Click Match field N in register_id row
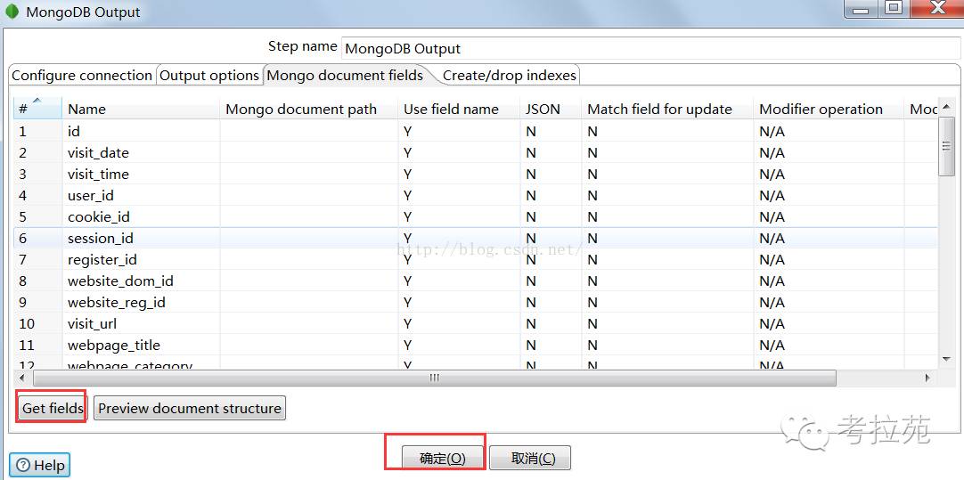The width and height of the screenshot is (964, 480). (x=667, y=259)
